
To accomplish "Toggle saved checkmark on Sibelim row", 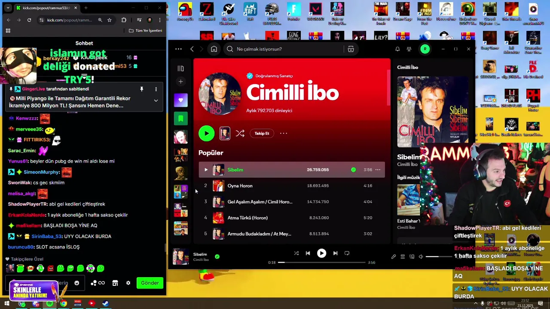I will (353, 170).
